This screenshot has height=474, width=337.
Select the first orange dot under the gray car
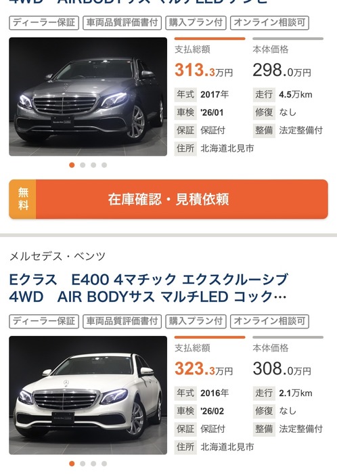tap(72, 165)
